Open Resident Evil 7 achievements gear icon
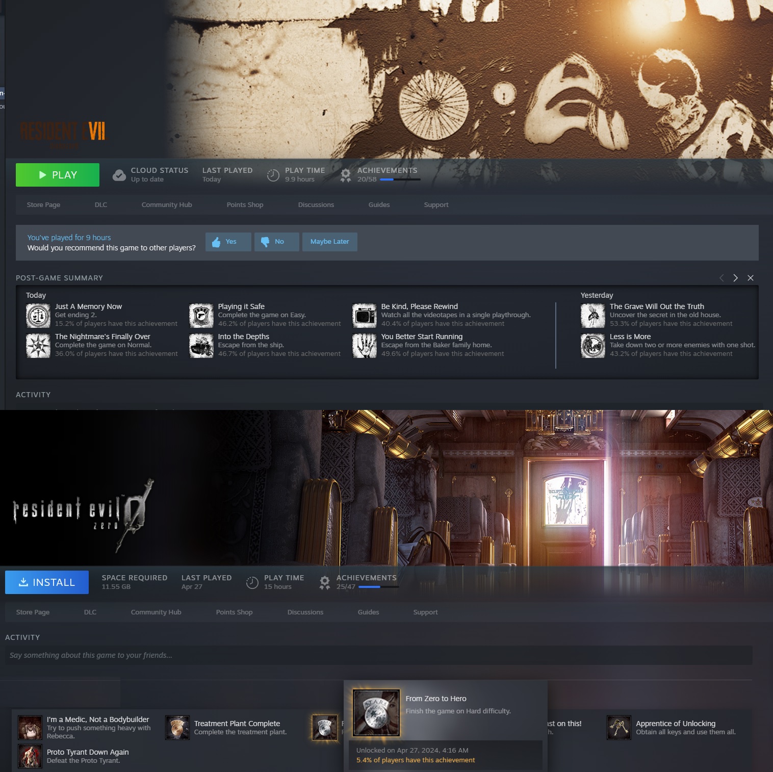The width and height of the screenshot is (773, 772). 346,175
